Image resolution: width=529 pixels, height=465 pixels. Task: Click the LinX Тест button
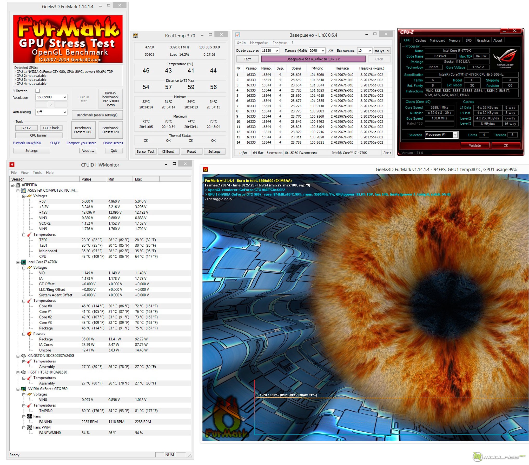(x=247, y=59)
